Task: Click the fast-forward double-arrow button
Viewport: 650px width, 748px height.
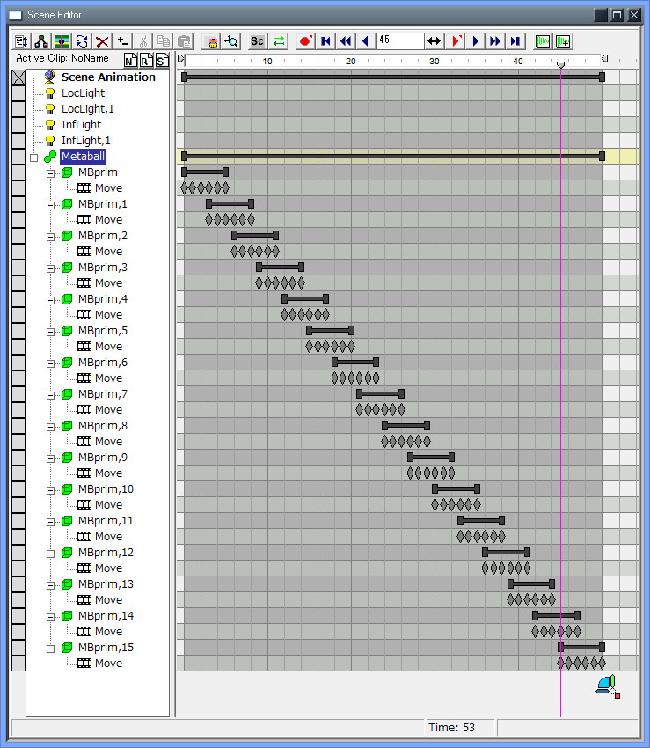Action: [x=495, y=41]
